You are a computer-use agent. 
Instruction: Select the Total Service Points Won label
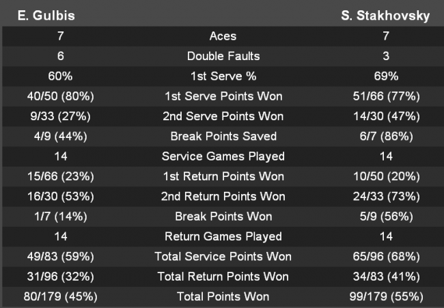click(x=223, y=257)
